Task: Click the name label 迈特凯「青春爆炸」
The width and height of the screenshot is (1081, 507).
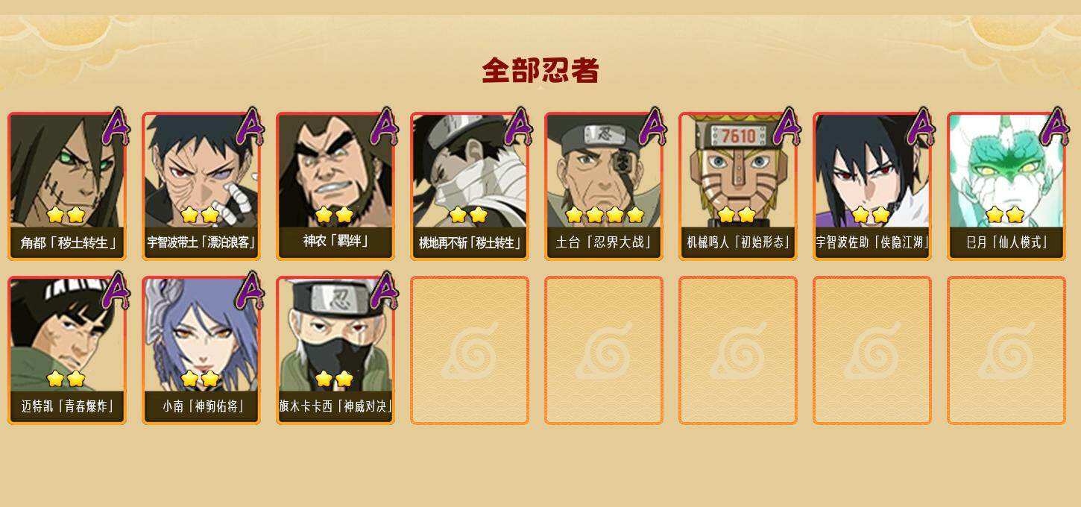Action: (x=67, y=406)
